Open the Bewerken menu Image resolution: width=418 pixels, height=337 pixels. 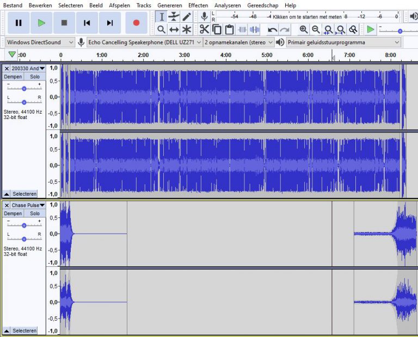tap(40, 5)
